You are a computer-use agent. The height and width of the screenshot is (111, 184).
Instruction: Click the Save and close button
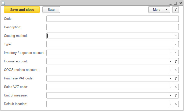[x=22, y=10]
